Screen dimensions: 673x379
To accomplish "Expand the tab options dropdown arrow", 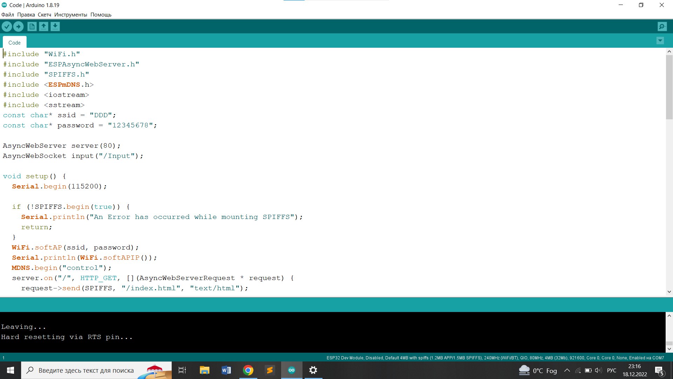I will [x=660, y=41].
